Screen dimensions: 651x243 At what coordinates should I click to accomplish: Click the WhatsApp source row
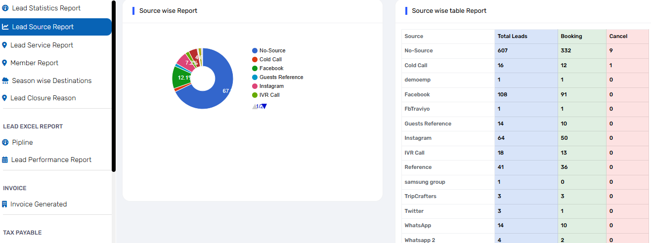[526, 225]
